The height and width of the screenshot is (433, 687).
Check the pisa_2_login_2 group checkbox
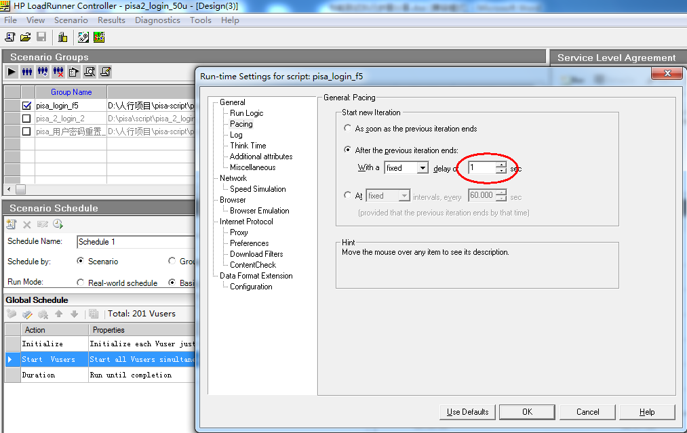[26, 119]
